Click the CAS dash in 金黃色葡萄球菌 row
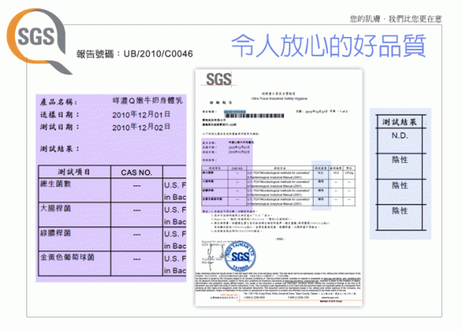 pyautogui.click(x=136, y=259)
